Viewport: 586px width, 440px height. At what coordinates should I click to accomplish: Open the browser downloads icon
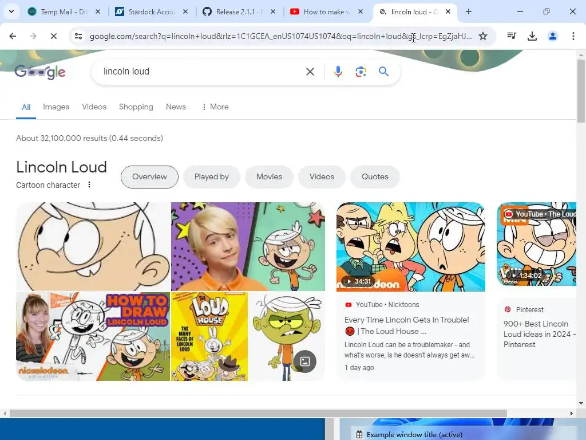point(532,36)
